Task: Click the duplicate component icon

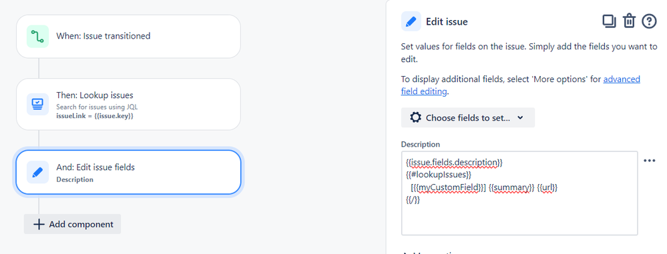Action: (x=609, y=21)
